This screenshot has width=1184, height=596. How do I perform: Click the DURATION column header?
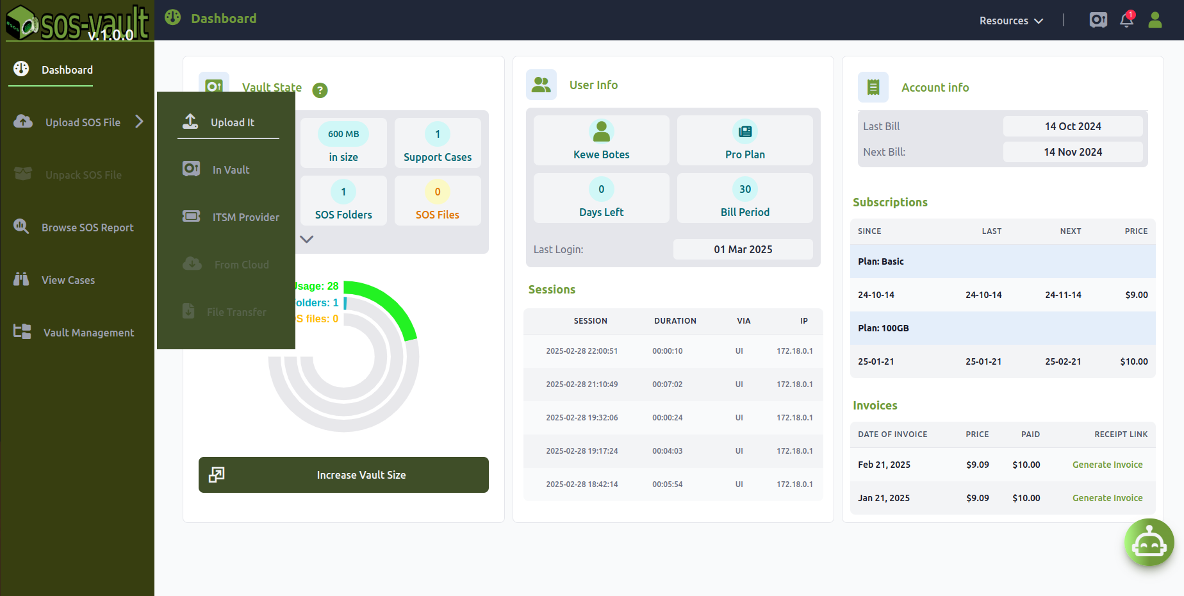pyautogui.click(x=675, y=321)
